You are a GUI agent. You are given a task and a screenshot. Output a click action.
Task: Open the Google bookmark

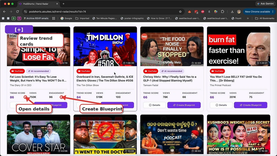pyautogui.click(x=66, y=18)
